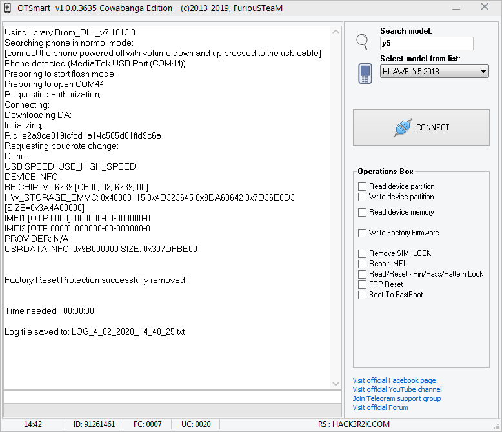This screenshot has width=502, height=432.
Task: Click the Search model input field
Action: pos(427,43)
